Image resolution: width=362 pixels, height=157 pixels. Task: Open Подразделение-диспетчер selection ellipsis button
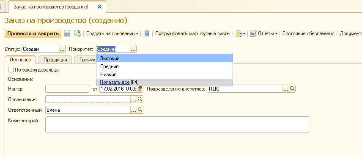(x=286, y=89)
